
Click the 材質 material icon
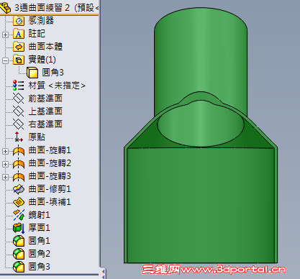coord(19,86)
